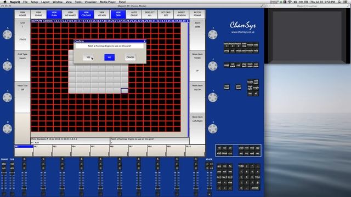Confirm with the YES button in dialog

tap(88, 57)
